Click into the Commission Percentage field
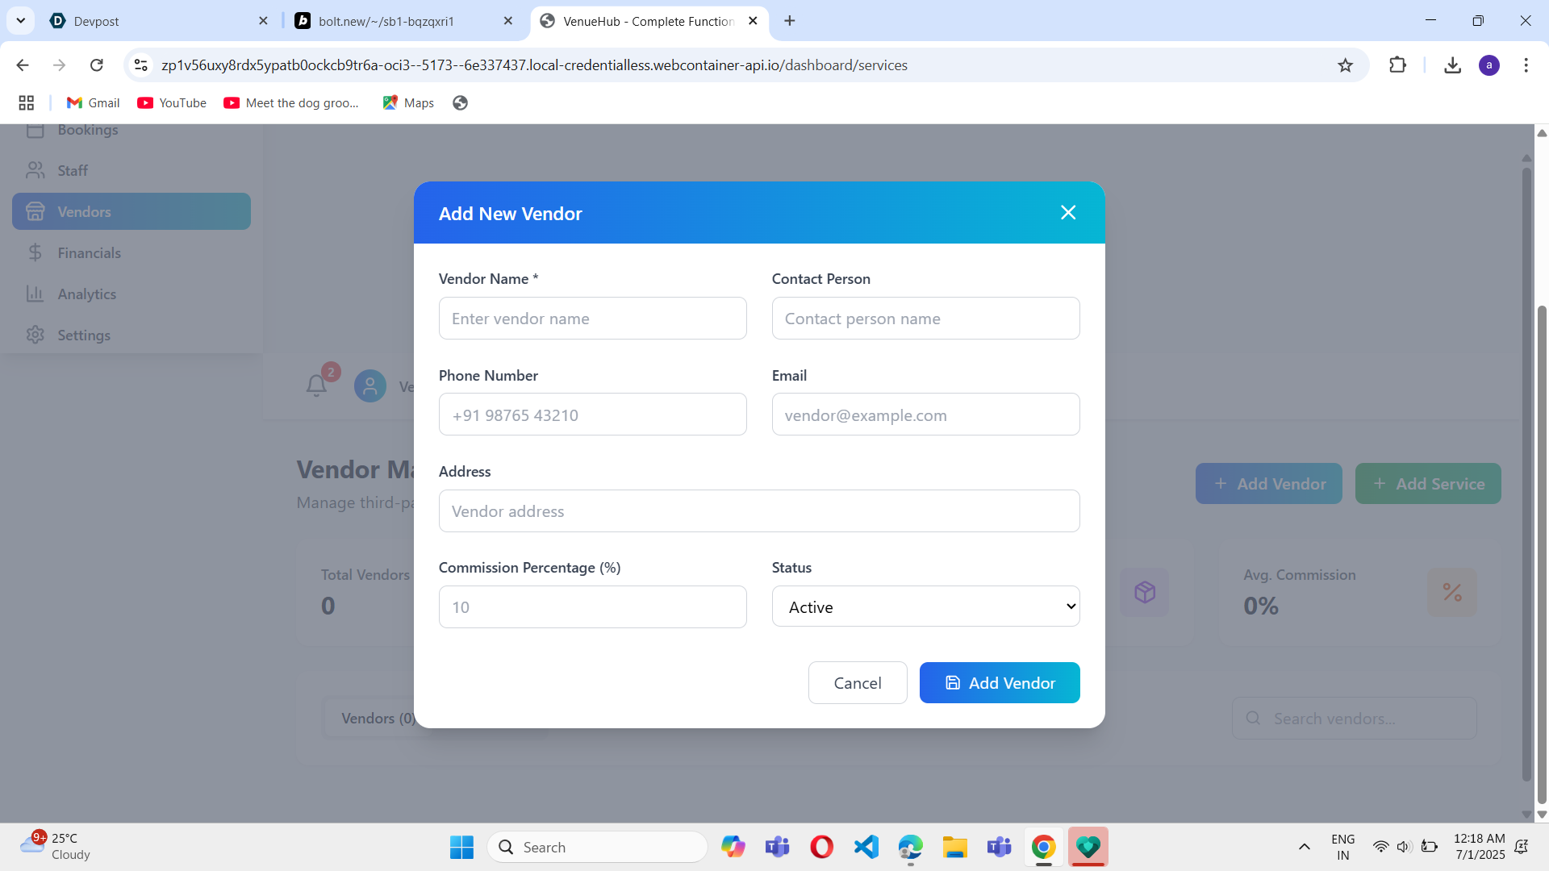 tap(592, 607)
